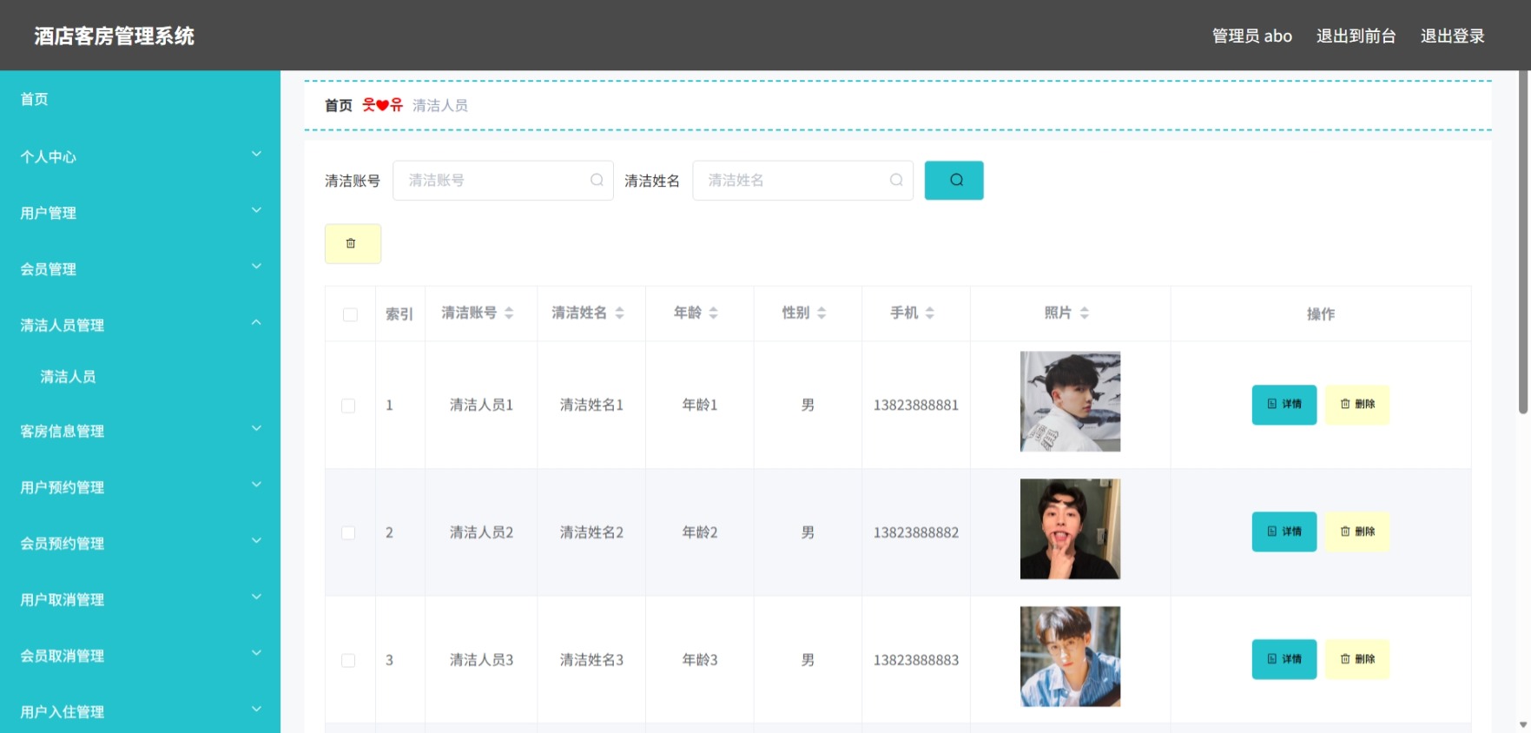This screenshot has height=733, width=1531.
Task: Click magnifier icon inside 清洁姓名 field
Action: [896, 180]
